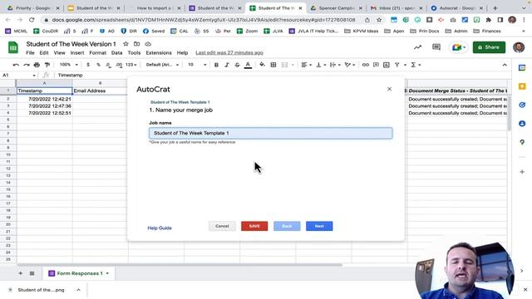This screenshot has width=532, height=299.
Task: Open comment history icon
Action: coord(436,47)
